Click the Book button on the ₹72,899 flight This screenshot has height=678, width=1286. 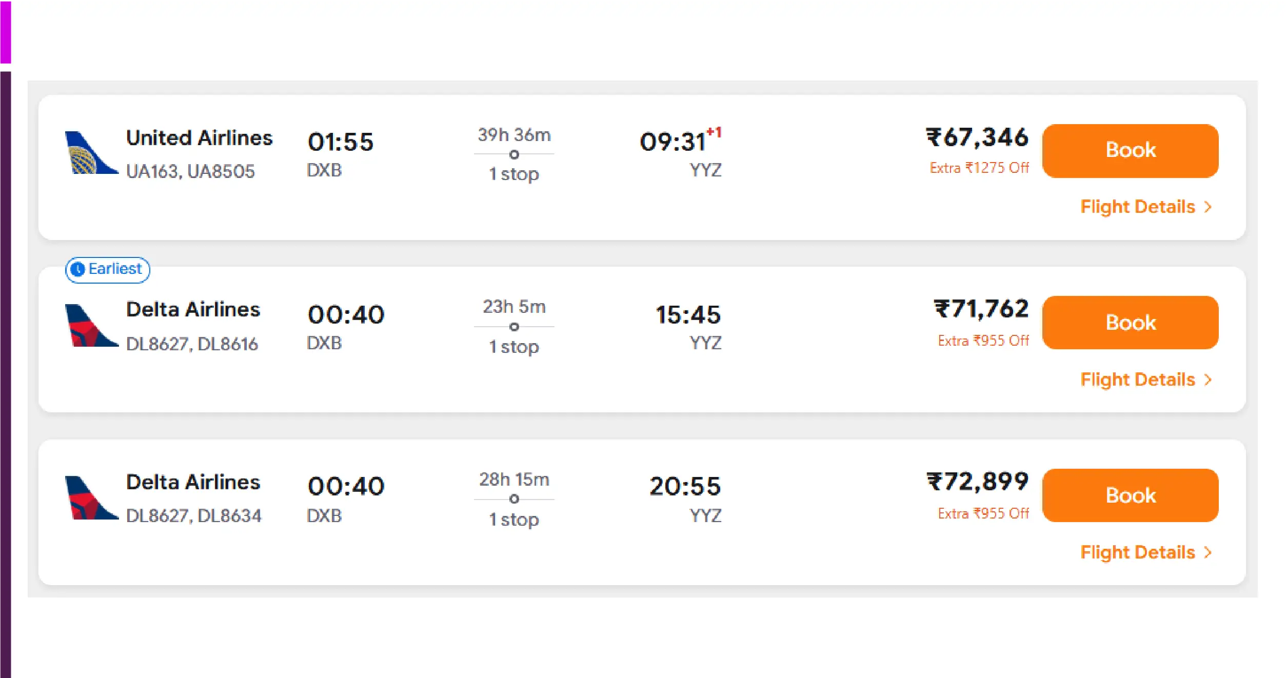coord(1130,495)
